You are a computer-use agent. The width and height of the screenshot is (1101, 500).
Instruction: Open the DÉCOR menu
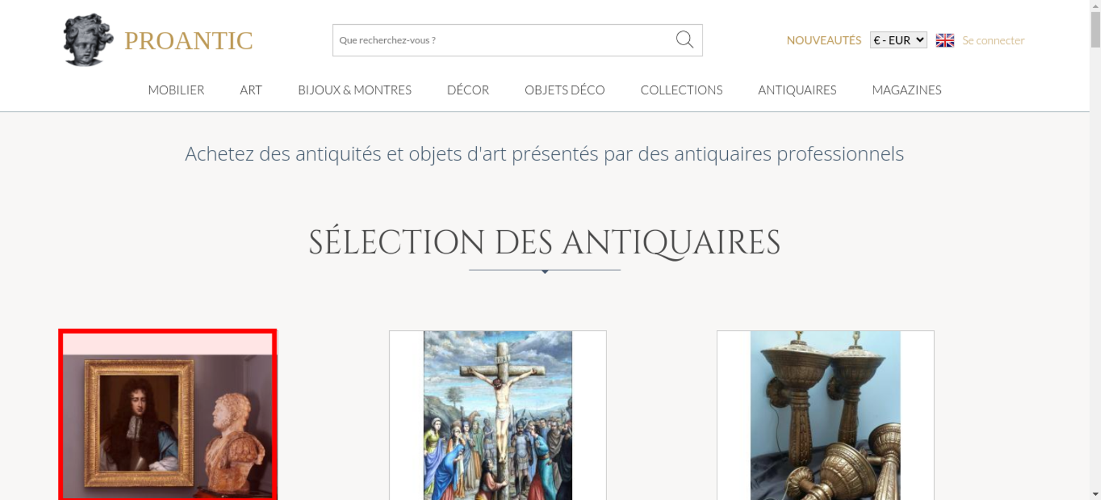click(x=468, y=90)
